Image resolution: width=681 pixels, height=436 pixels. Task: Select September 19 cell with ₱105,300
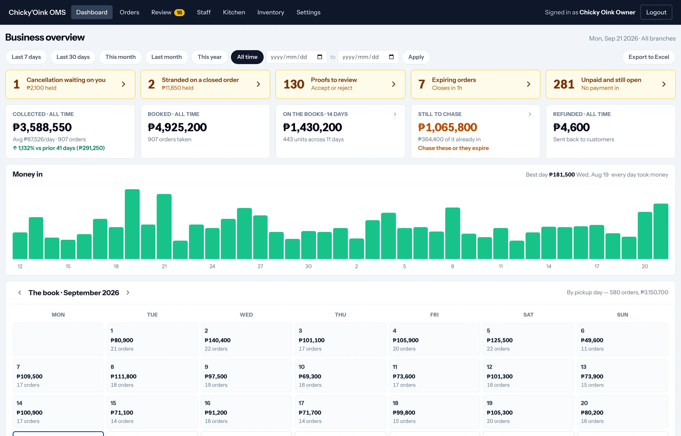click(528, 412)
